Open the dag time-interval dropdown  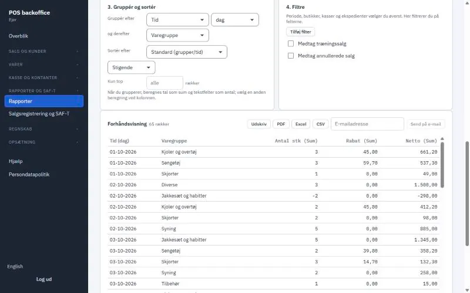234,20
